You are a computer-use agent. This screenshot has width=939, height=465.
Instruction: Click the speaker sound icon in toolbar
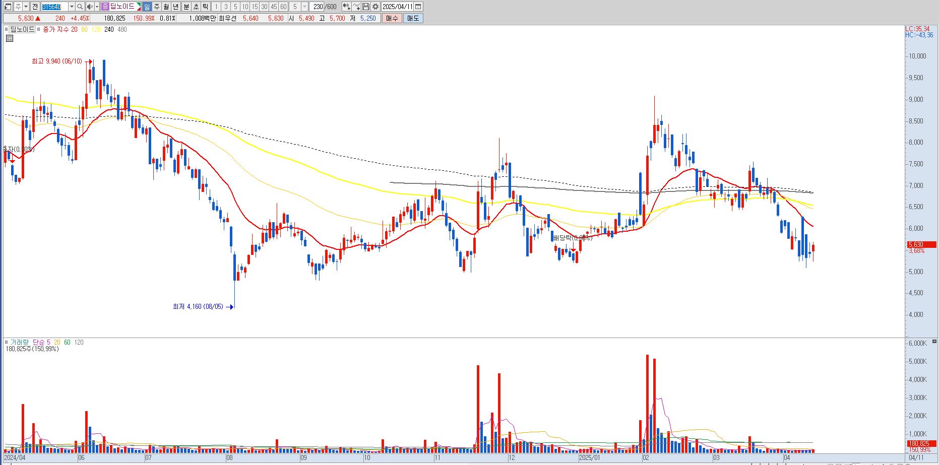point(90,7)
